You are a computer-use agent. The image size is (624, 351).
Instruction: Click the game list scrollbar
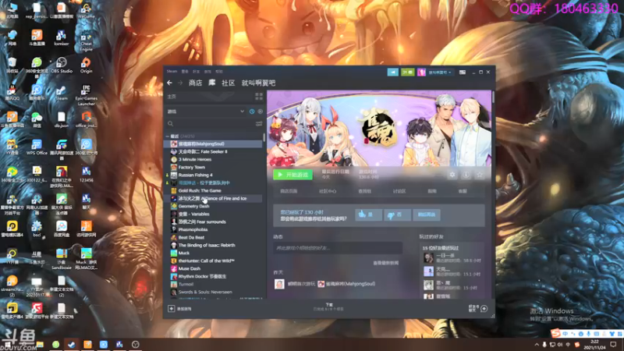click(x=264, y=137)
